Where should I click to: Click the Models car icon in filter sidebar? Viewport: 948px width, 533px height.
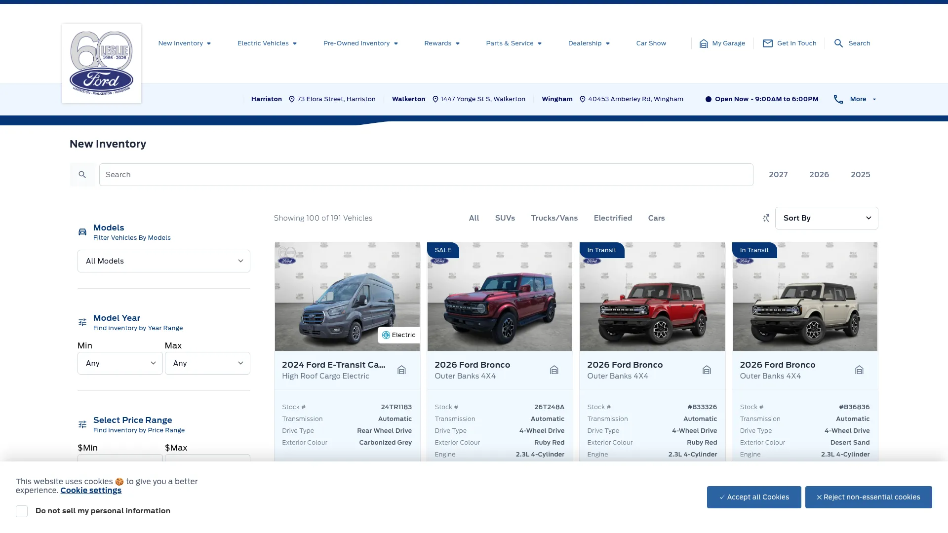tap(82, 232)
